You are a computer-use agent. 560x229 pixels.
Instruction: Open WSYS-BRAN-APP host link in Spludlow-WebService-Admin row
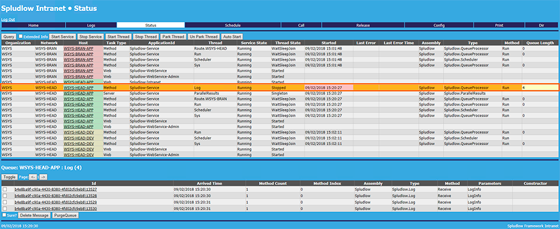pyautogui.click(x=78, y=77)
